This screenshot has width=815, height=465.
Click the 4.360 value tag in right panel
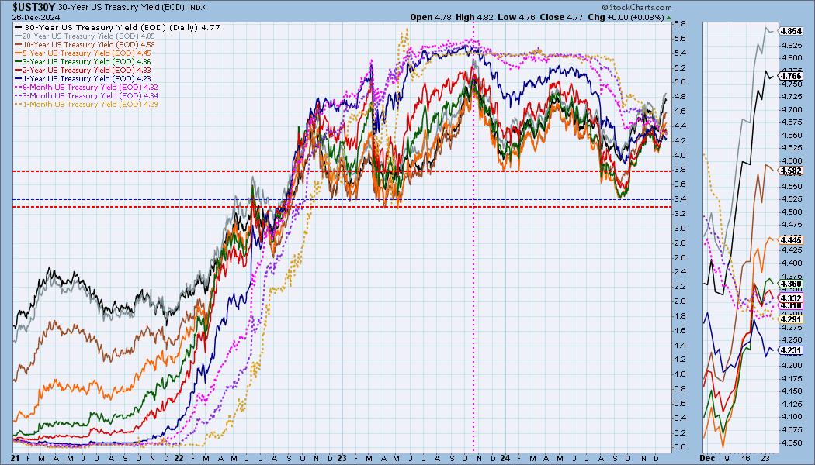tap(791, 284)
